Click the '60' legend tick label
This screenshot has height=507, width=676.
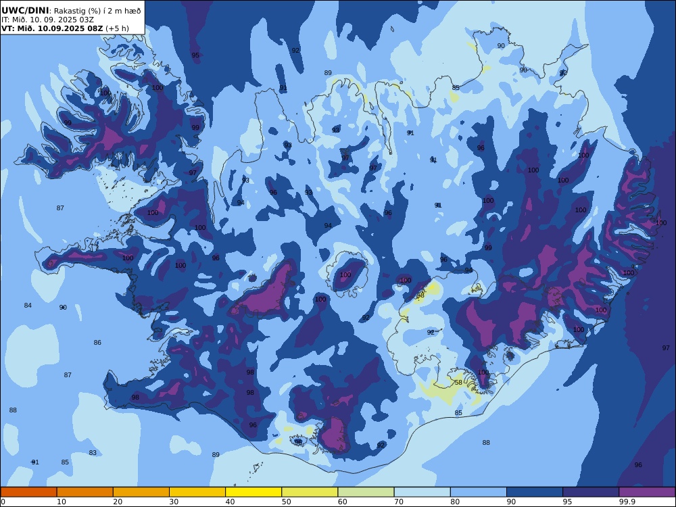click(x=342, y=502)
